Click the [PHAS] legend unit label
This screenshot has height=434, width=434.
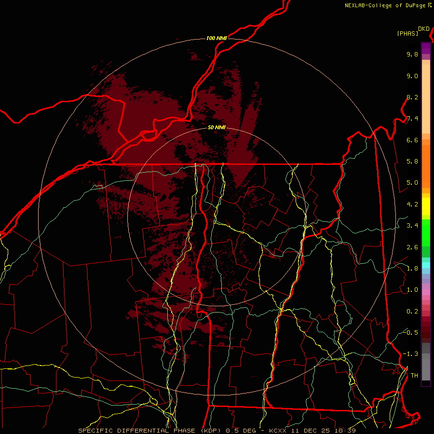tap(407, 34)
